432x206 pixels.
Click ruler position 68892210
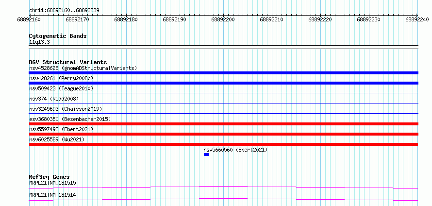pos(272,19)
